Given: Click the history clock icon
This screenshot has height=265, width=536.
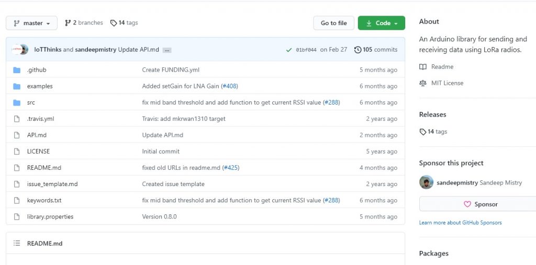Looking at the screenshot, I should click(x=358, y=50).
